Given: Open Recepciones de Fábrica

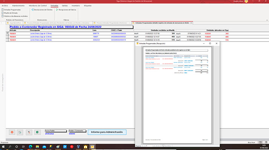Looking at the screenshot, I should pyautogui.click(x=67, y=9).
